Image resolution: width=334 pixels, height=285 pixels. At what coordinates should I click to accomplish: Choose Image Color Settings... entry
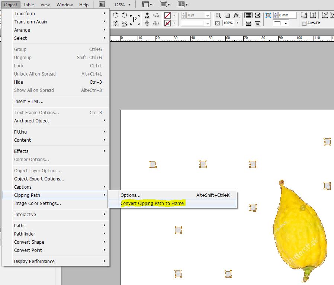coord(55,204)
